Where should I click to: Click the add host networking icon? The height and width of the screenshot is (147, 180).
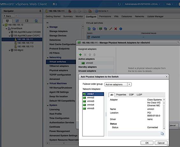[89, 29]
